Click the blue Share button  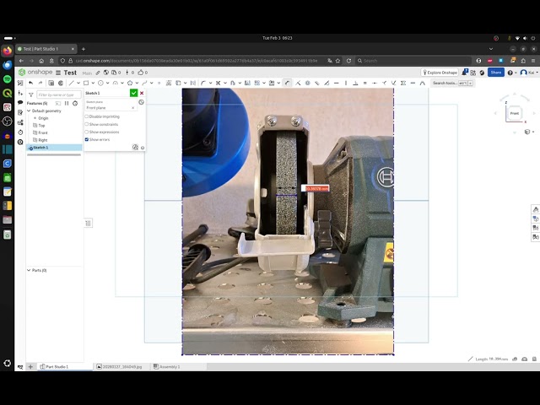496,73
